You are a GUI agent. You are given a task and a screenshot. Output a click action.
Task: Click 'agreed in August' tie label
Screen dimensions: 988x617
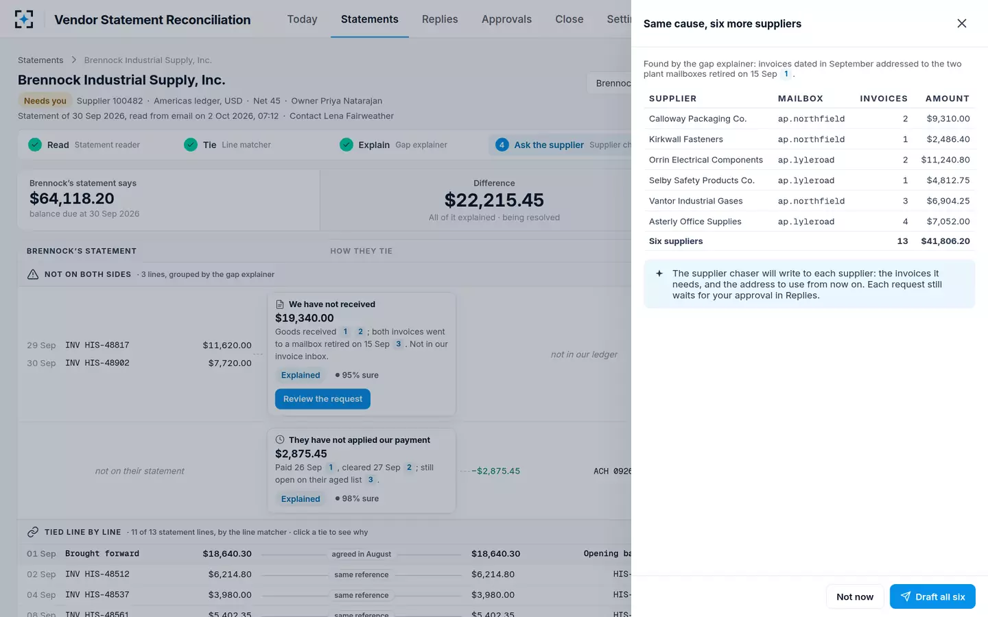pos(362,554)
